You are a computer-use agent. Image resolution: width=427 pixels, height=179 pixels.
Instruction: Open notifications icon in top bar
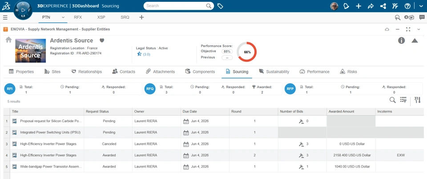tap(346, 6)
